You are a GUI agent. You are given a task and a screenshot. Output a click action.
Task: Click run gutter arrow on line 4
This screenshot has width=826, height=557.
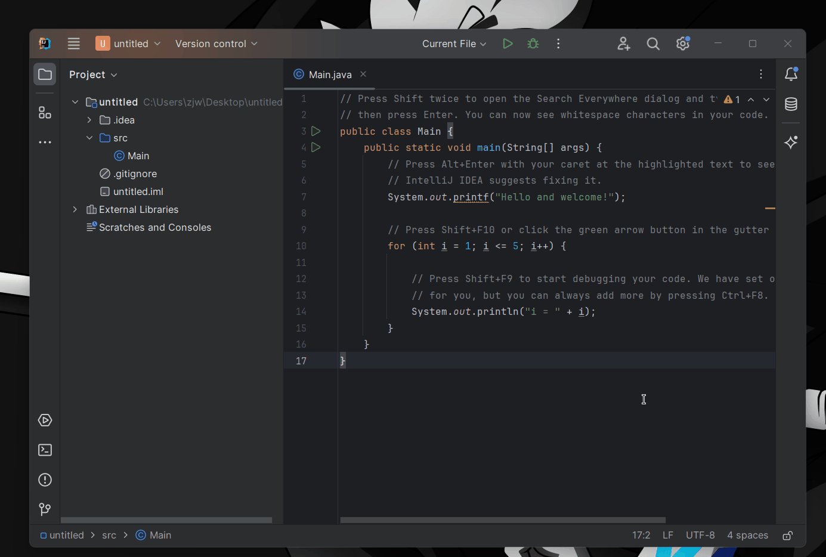pos(316,147)
